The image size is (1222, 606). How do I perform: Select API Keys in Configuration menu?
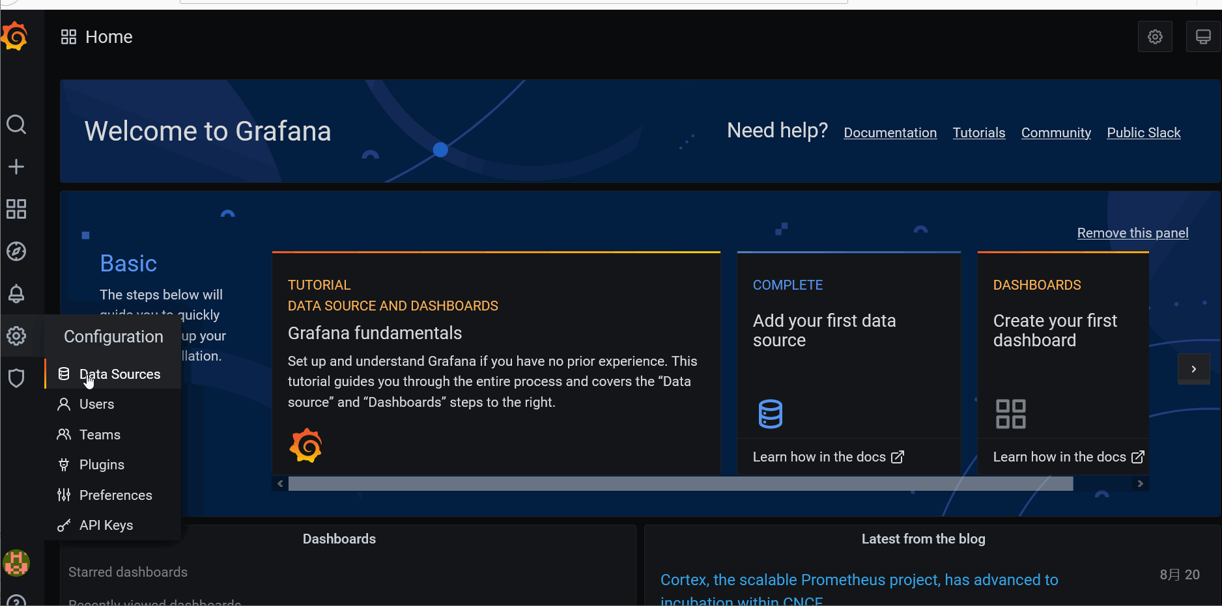point(113,525)
